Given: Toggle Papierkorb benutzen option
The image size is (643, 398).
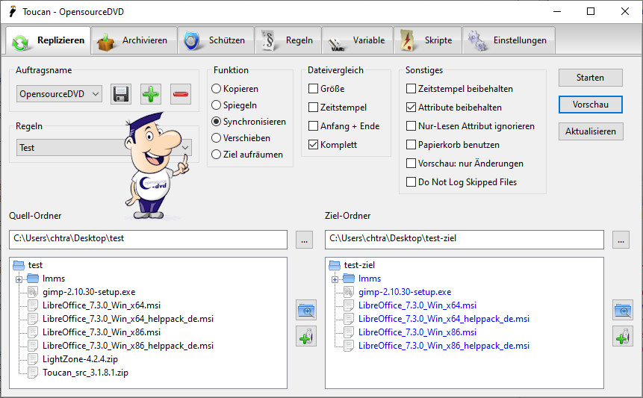Looking at the screenshot, I should pos(411,145).
